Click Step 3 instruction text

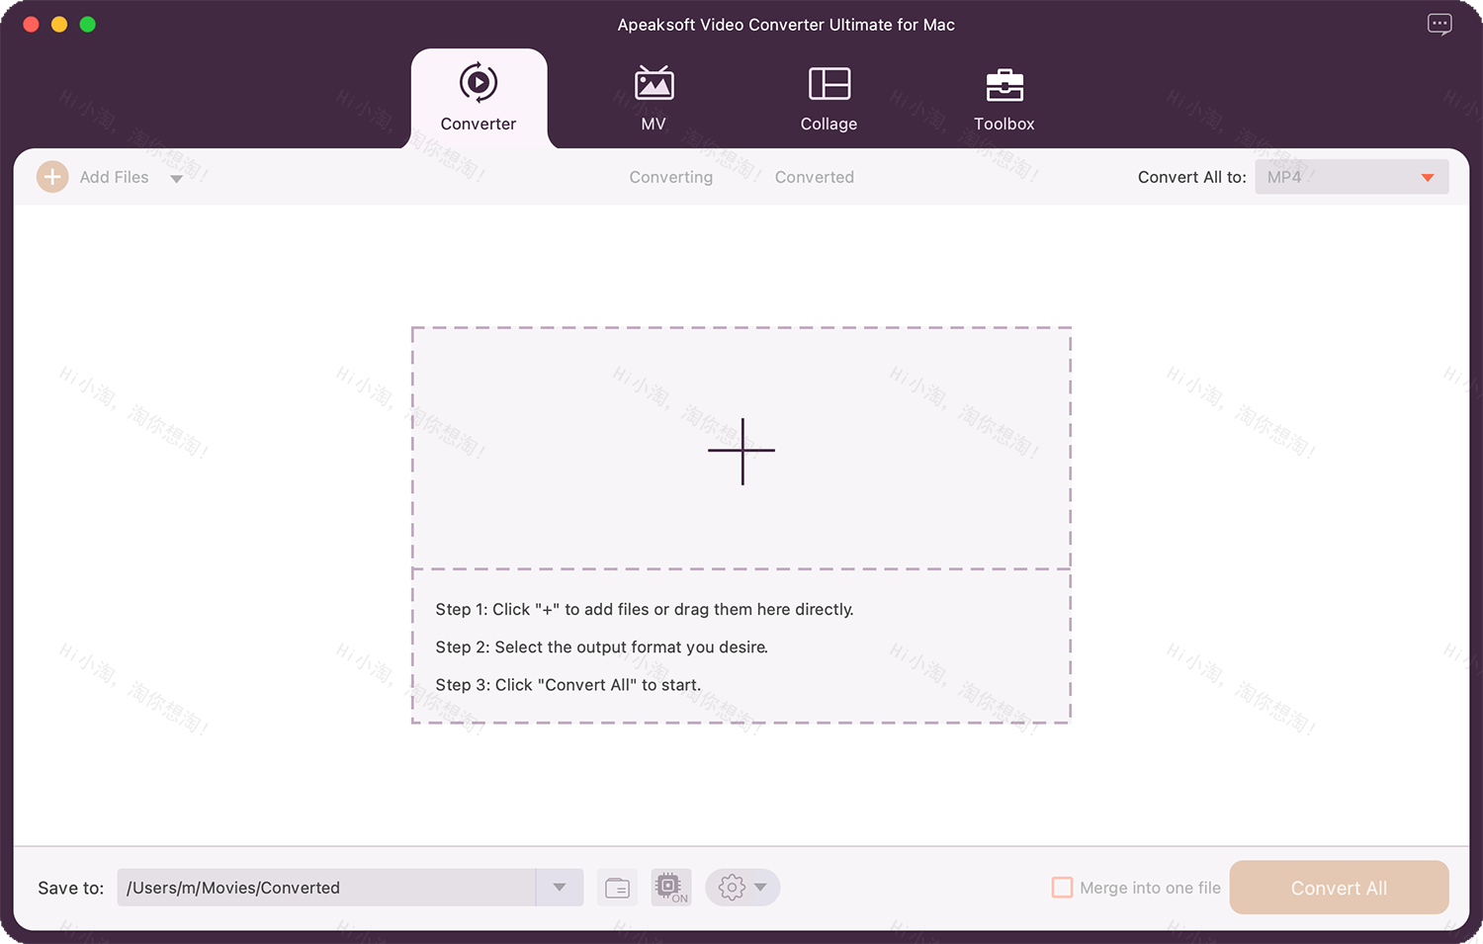tap(567, 685)
